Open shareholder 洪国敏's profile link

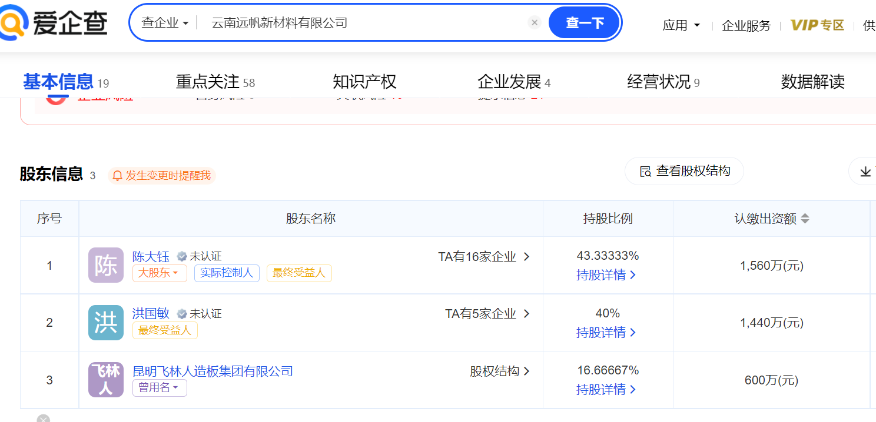click(151, 314)
